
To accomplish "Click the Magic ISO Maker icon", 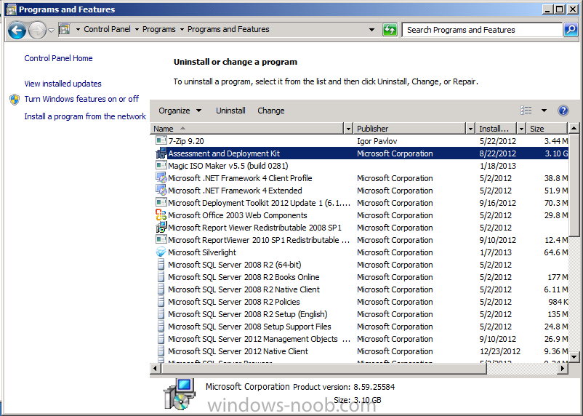I will pos(161,165).
